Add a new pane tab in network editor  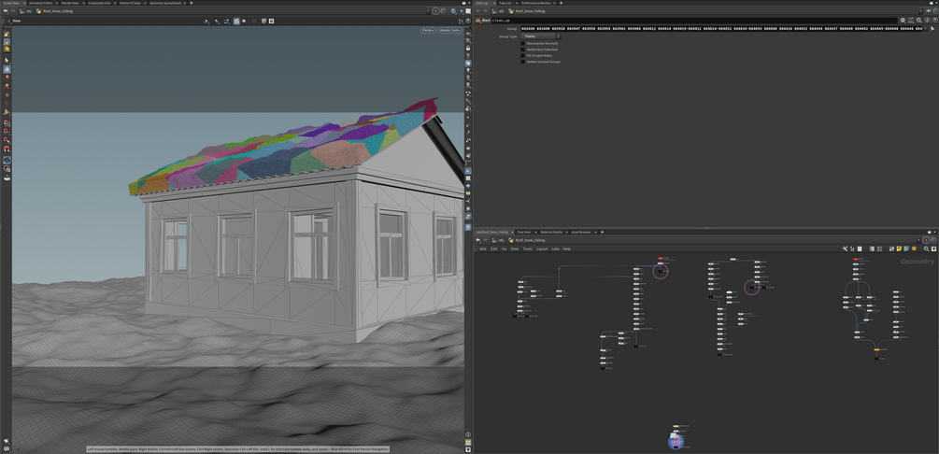(x=602, y=232)
